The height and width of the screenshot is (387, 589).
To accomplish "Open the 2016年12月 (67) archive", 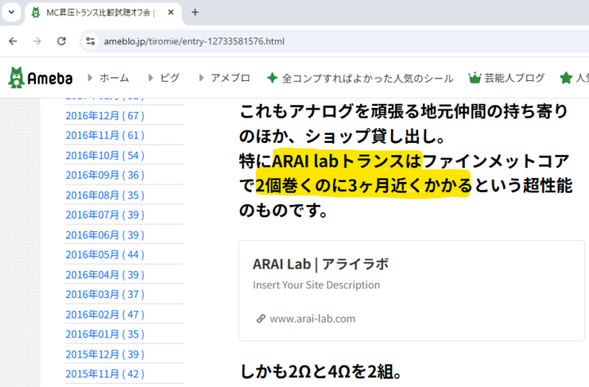I will 105,116.
